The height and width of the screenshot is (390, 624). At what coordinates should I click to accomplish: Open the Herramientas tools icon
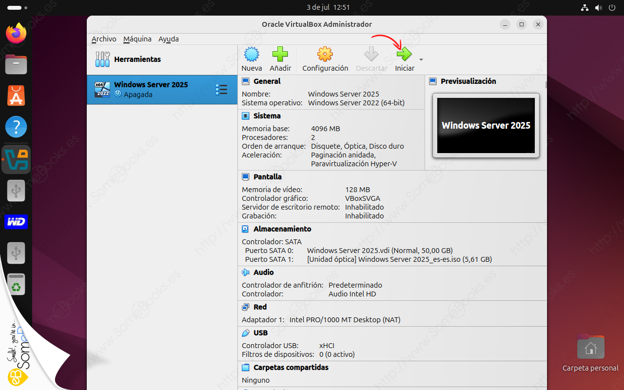coord(102,59)
